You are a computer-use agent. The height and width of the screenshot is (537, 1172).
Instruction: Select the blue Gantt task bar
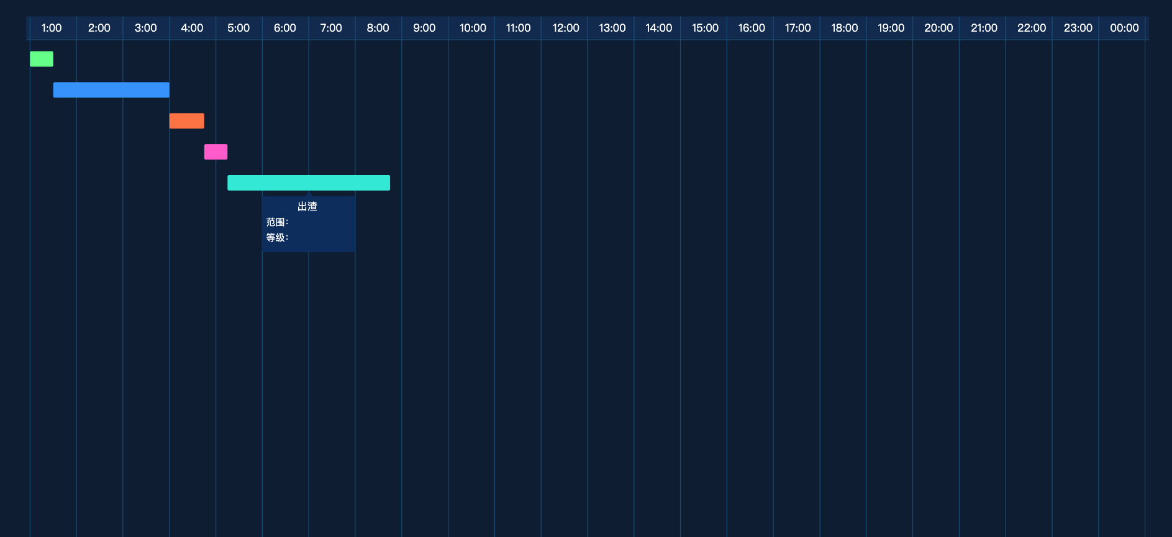coord(111,90)
